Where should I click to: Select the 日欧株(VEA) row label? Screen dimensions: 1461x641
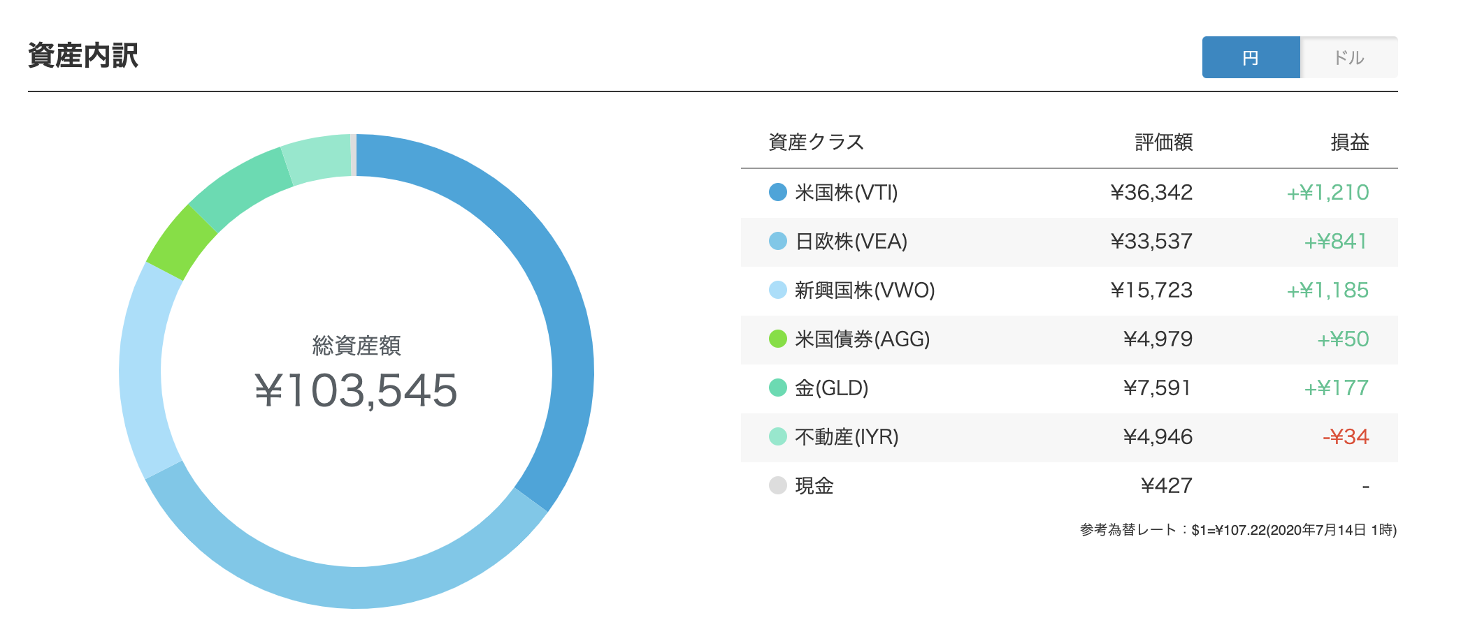pyautogui.click(x=851, y=241)
